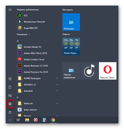
Task: Click the user account avatar
Action: pyautogui.click(x=10, y=79)
